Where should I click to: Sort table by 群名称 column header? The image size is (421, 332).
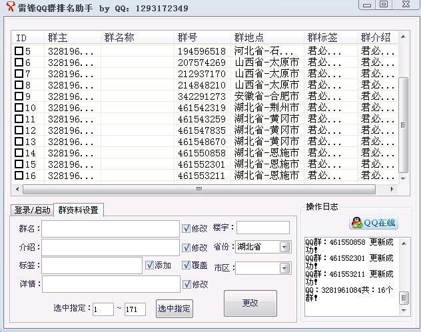[137, 37]
